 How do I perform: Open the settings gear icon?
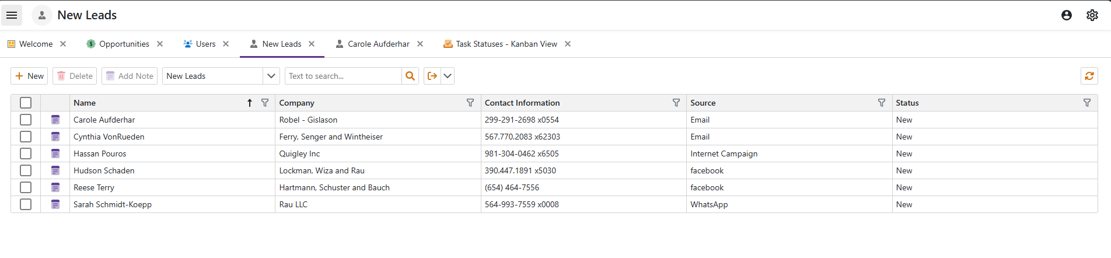(x=1092, y=15)
